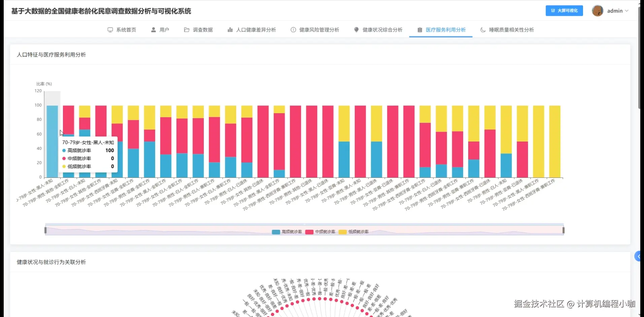
Task: Click x-axis label 70-79岁-女性-西班牙裔-未知
Action: click(x=95, y=193)
